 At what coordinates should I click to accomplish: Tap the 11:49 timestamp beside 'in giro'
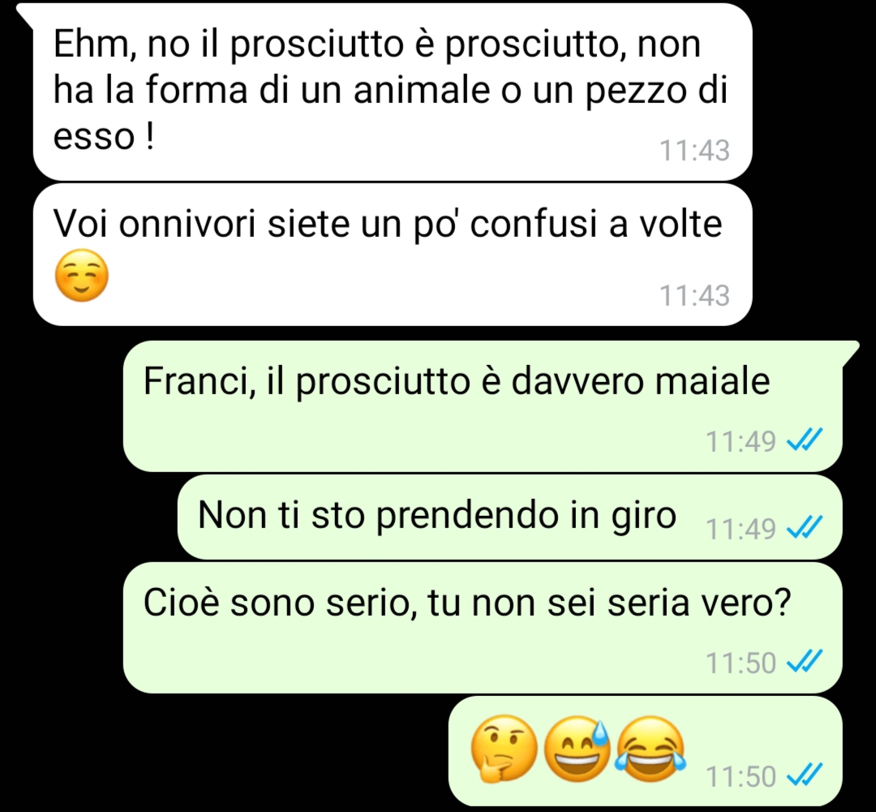coord(741,529)
